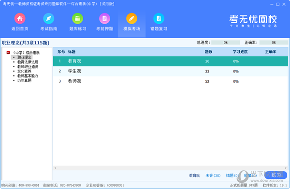Select 文化素养 in the tree
Screen dimensions: 290x189
pos(25,71)
